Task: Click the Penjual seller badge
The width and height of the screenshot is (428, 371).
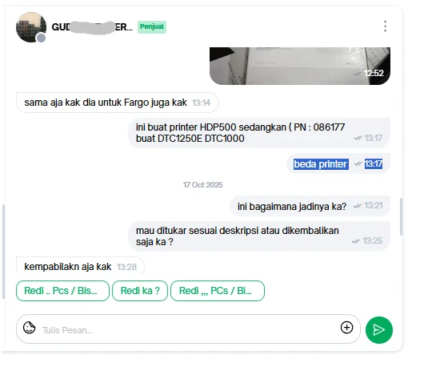Action: click(x=152, y=26)
